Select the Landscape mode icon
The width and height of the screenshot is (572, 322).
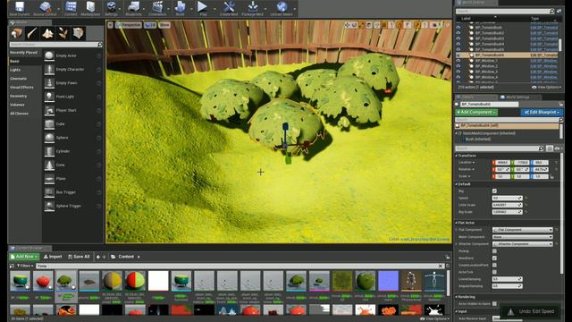[47, 34]
